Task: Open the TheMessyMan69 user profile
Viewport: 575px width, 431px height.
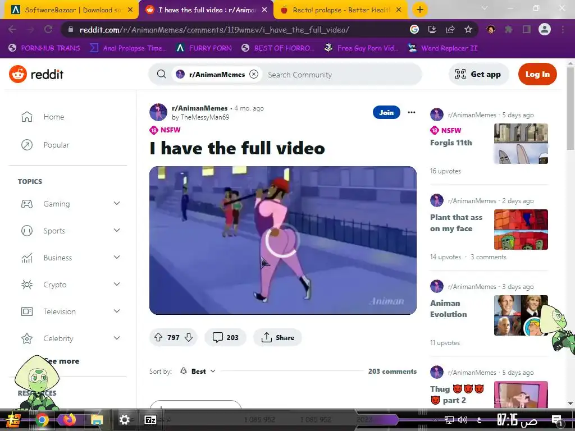Action: pos(205,117)
